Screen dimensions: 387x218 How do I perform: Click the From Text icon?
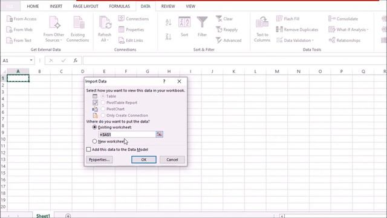(x=10, y=41)
